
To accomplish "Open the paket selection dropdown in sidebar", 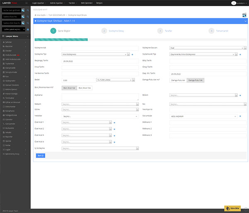I will point(14,29).
